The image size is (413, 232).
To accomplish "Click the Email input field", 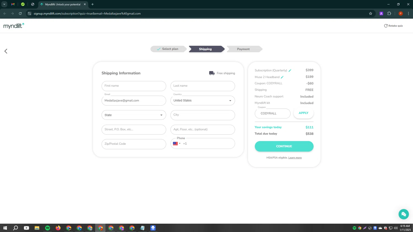I will tap(134, 101).
